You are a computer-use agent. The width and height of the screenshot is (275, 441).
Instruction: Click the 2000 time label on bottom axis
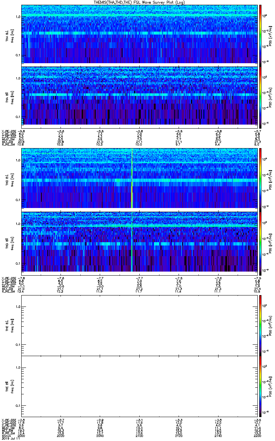pyautogui.click(x=21, y=435)
